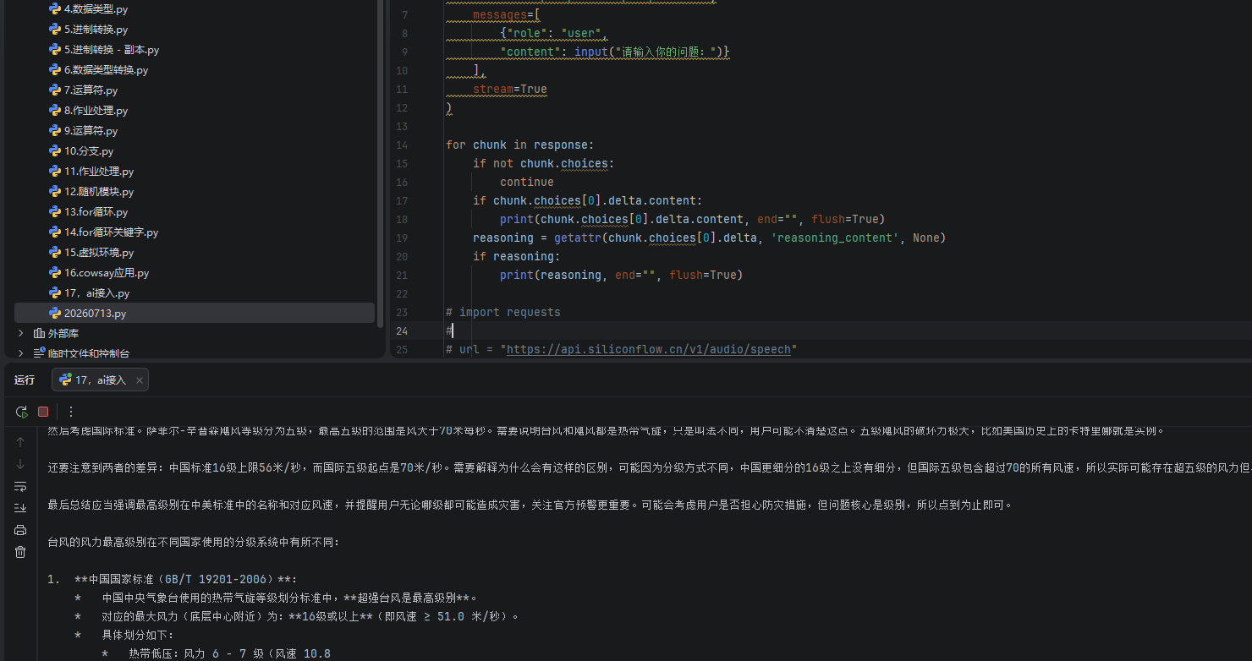Open the siliconflow audio speech URL
Image resolution: width=1252 pixels, height=661 pixels.
pyautogui.click(x=649, y=349)
